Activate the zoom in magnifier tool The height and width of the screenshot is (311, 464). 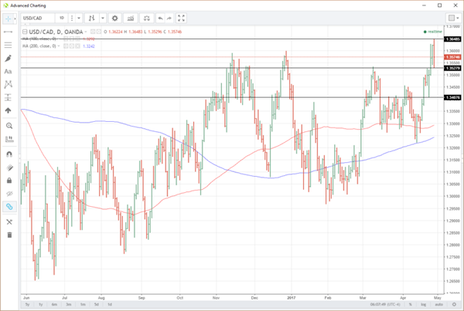click(9, 125)
